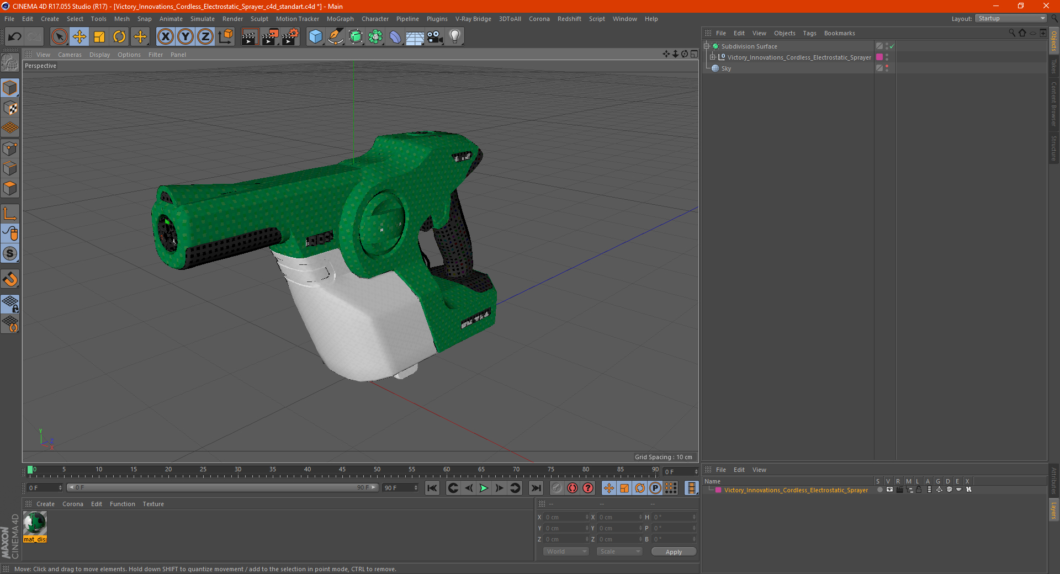Add a Camera object
Screen dimensions: 1060x574
[434, 37]
